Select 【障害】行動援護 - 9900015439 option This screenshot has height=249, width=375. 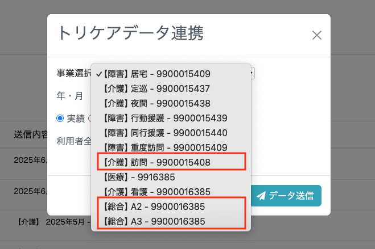coord(171,118)
